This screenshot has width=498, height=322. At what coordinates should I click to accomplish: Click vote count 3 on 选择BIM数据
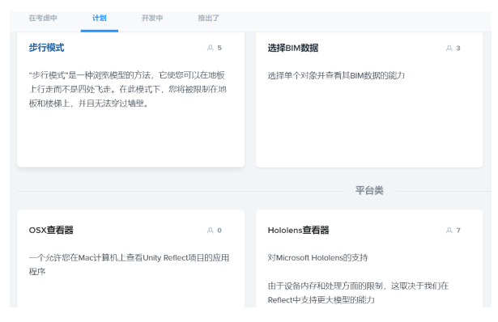pyautogui.click(x=458, y=49)
